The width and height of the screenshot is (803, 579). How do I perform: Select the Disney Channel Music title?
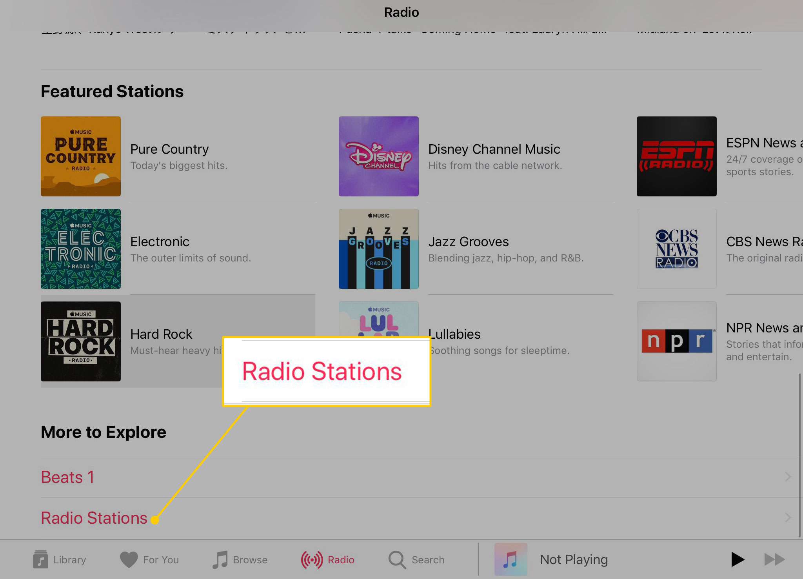[494, 149]
